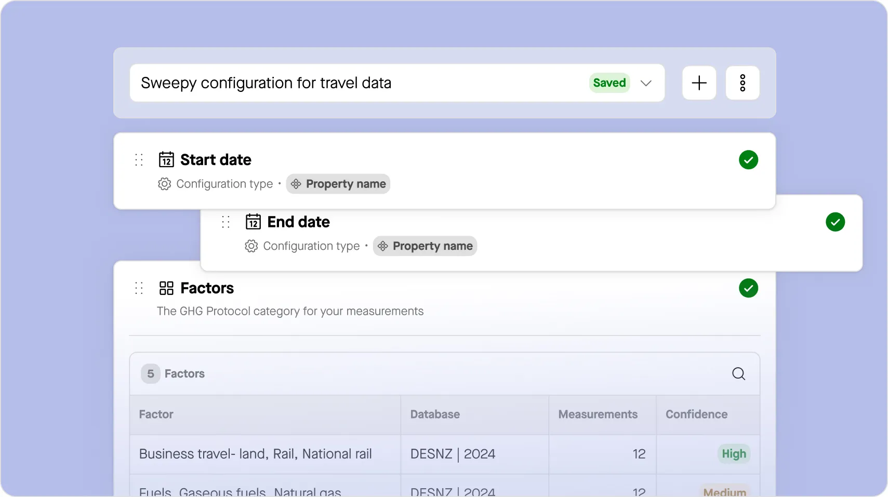Click the drag handle next to Factors
The width and height of the screenshot is (888, 497).
point(139,288)
